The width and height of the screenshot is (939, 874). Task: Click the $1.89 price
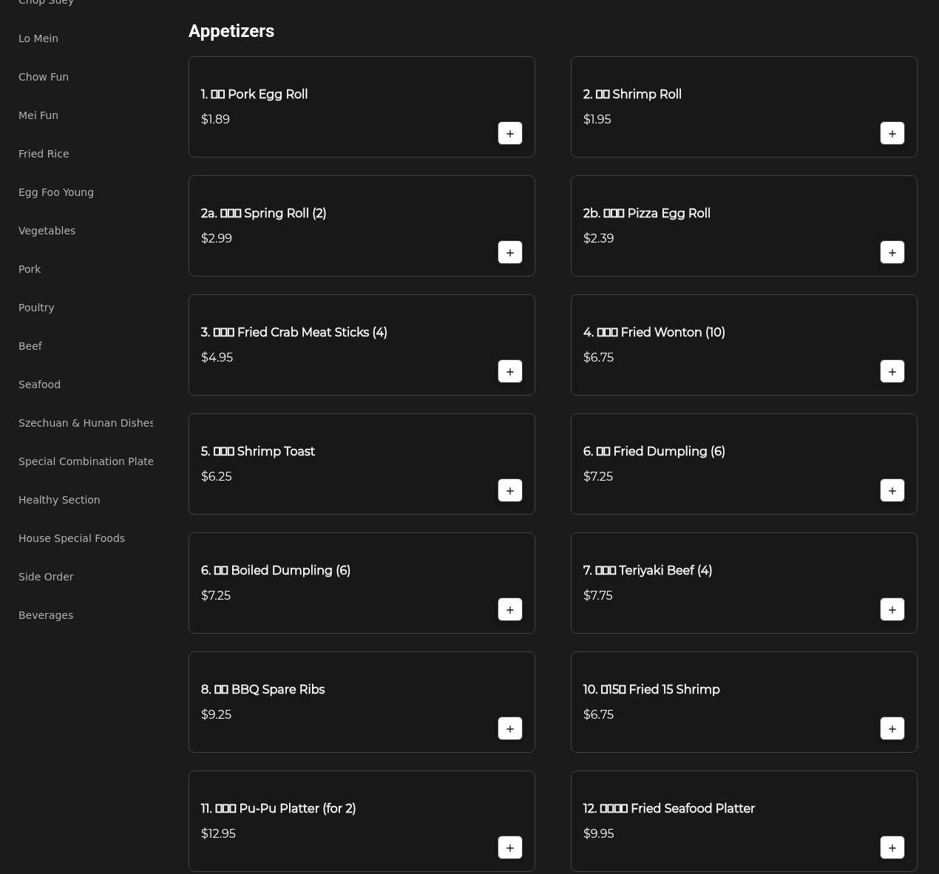tap(215, 119)
